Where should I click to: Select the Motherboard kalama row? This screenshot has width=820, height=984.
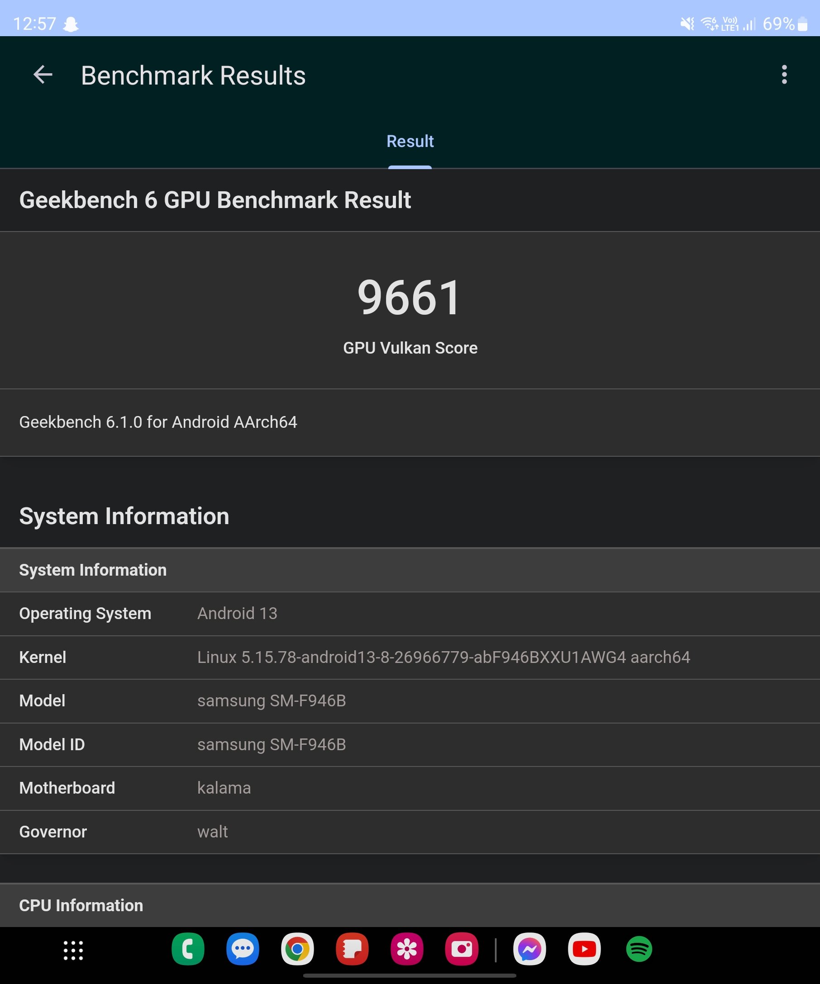pyautogui.click(x=410, y=788)
